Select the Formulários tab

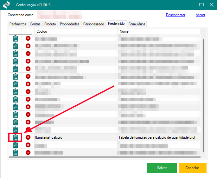click(137, 24)
